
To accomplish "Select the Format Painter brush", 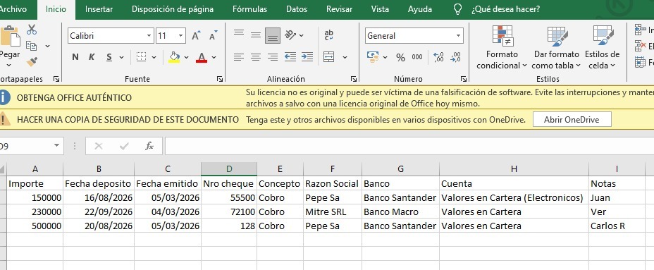I will point(32,62).
